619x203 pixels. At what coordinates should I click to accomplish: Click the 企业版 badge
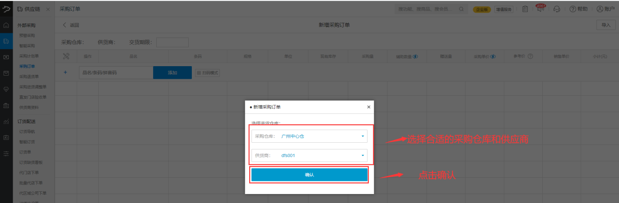coord(482,9)
